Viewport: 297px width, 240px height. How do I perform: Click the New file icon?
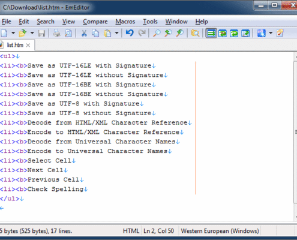(4, 33)
